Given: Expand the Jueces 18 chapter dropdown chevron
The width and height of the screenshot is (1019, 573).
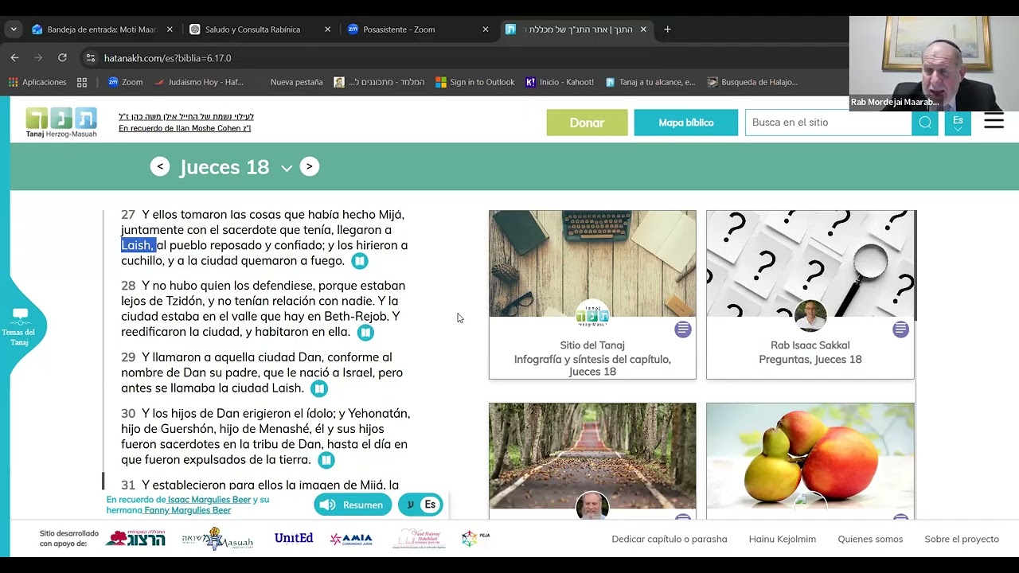Looking at the screenshot, I should click(x=287, y=168).
